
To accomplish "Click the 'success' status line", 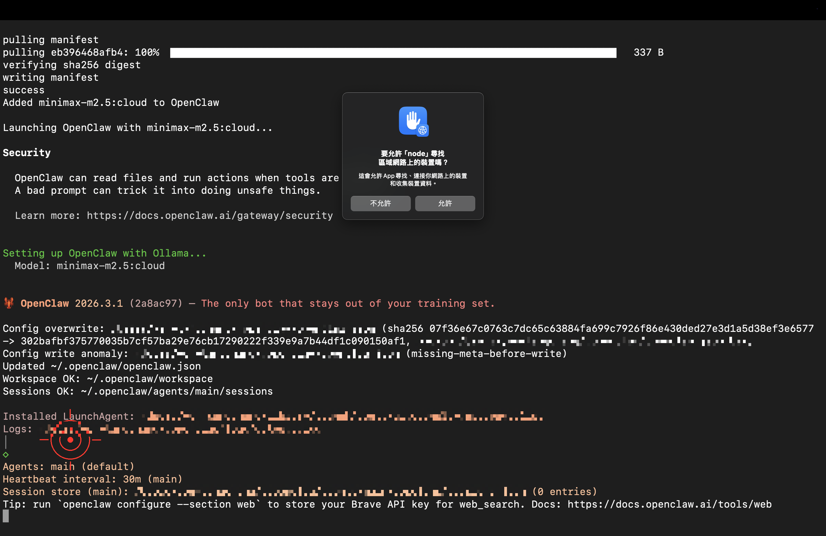I will [23, 90].
